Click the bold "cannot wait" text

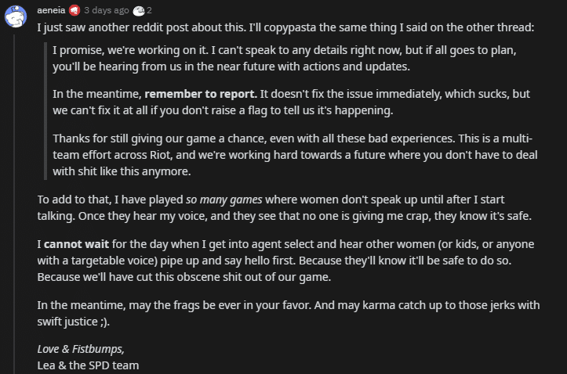pyautogui.click(x=75, y=243)
